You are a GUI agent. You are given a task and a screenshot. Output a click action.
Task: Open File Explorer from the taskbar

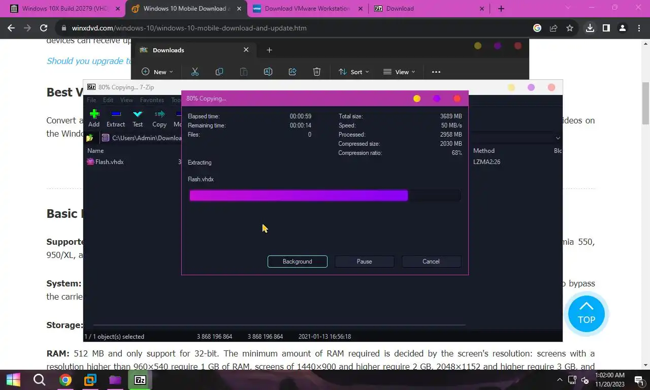click(x=115, y=380)
